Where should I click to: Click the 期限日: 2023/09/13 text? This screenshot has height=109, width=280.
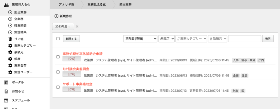173,60
